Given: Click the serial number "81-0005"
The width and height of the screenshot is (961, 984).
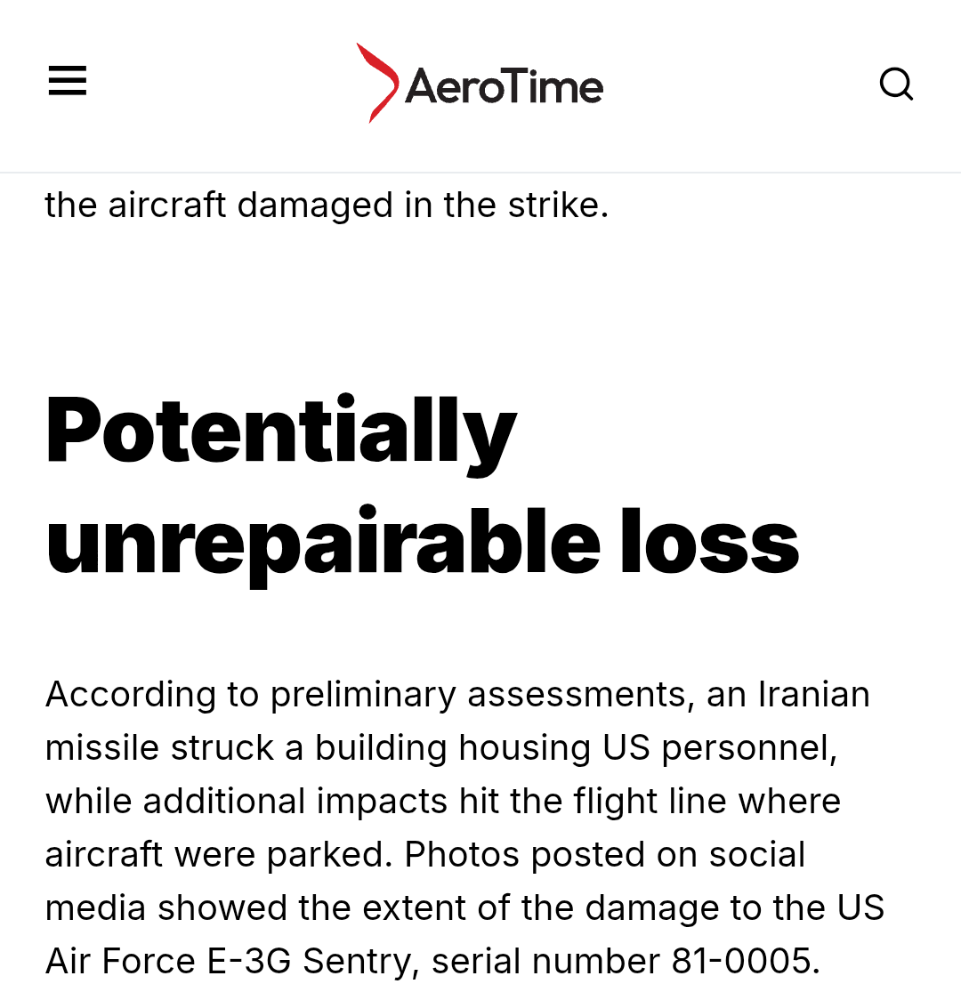Looking at the screenshot, I should 736,961.
